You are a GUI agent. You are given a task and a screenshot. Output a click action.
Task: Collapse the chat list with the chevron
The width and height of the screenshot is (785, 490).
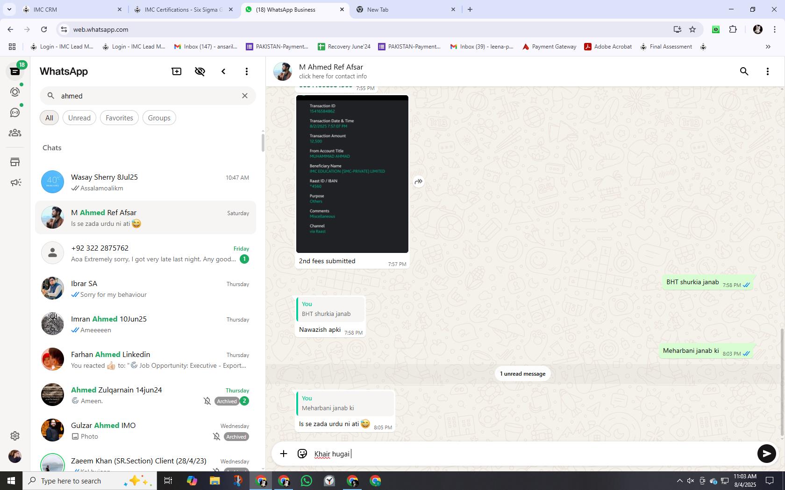pyautogui.click(x=223, y=71)
